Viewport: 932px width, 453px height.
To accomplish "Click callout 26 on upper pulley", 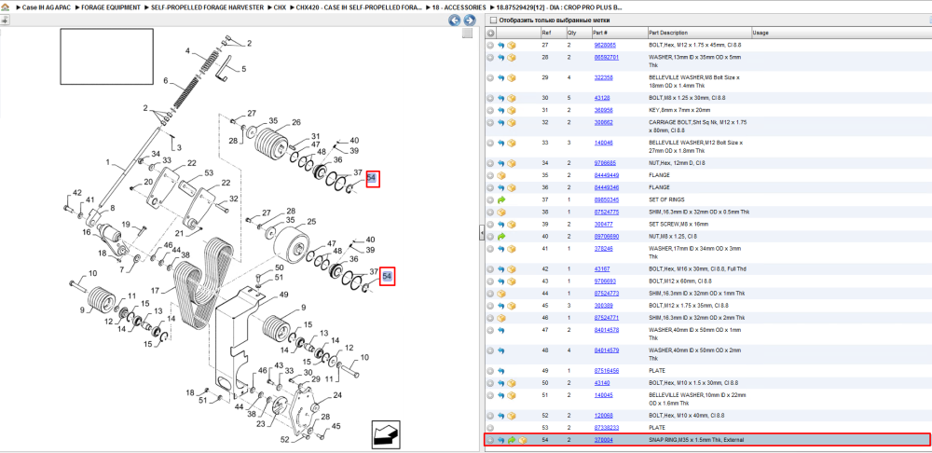I will 296,123.
